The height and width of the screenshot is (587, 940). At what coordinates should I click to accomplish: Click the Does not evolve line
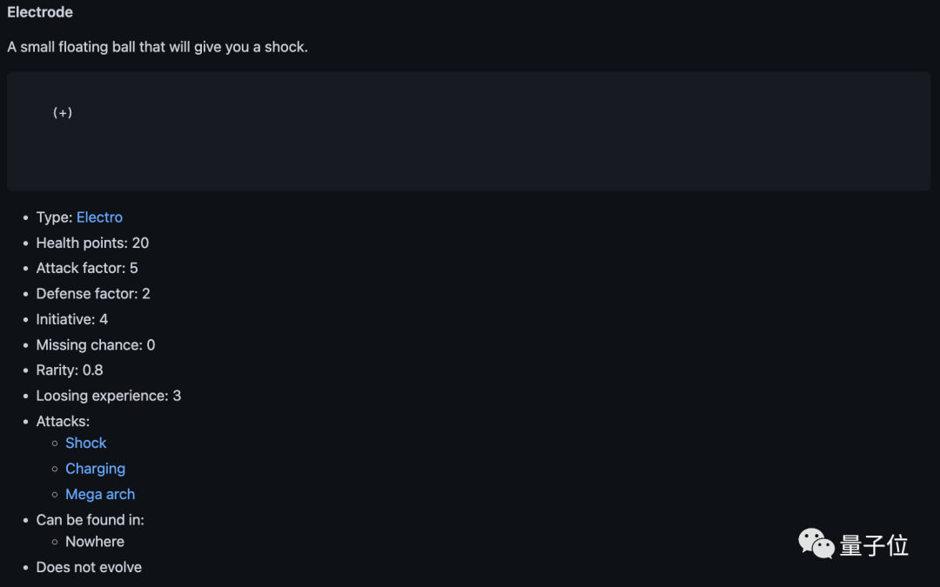pos(89,567)
